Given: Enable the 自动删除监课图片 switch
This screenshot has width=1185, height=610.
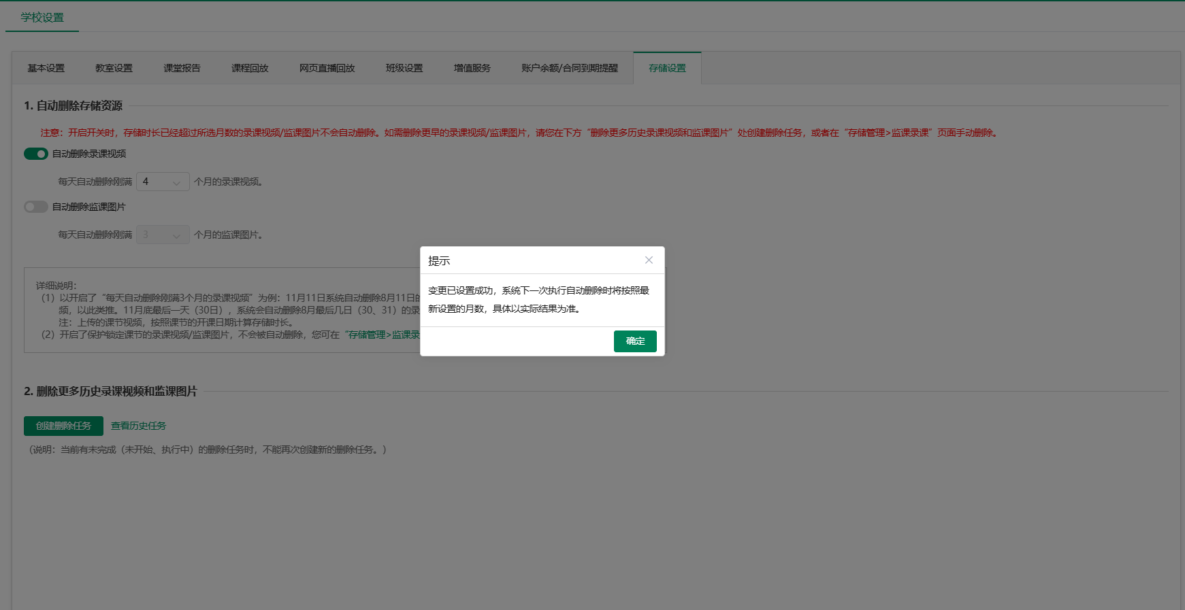Looking at the screenshot, I should pyautogui.click(x=36, y=207).
